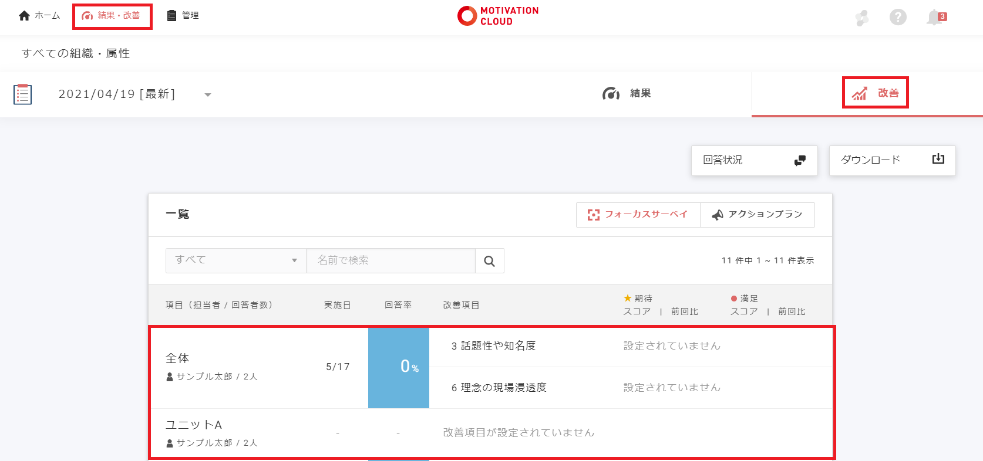The width and height of the screenshot is (983, 461).
Task: Select アクションプラン view button
Action: pyautogui.click(x=758, y=215)
